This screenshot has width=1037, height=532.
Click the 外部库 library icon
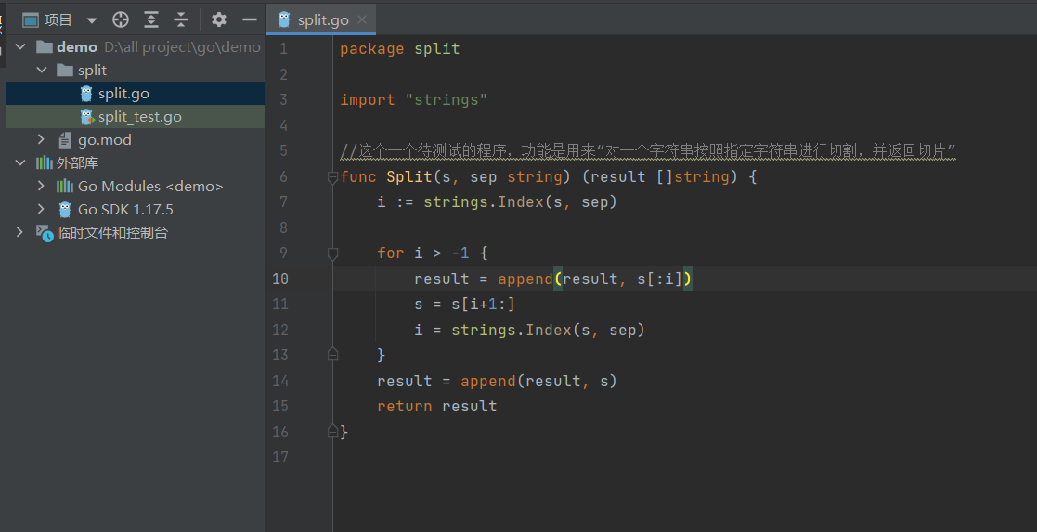point(45,162)
